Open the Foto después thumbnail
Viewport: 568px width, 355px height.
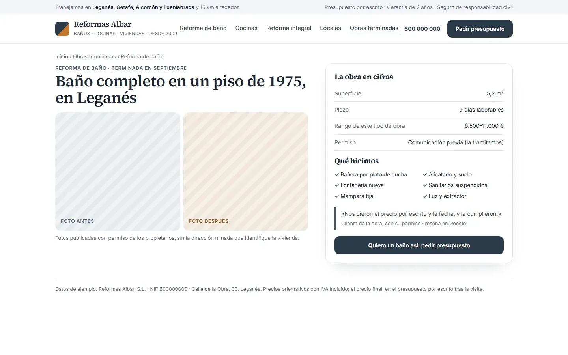coord(246,172)
